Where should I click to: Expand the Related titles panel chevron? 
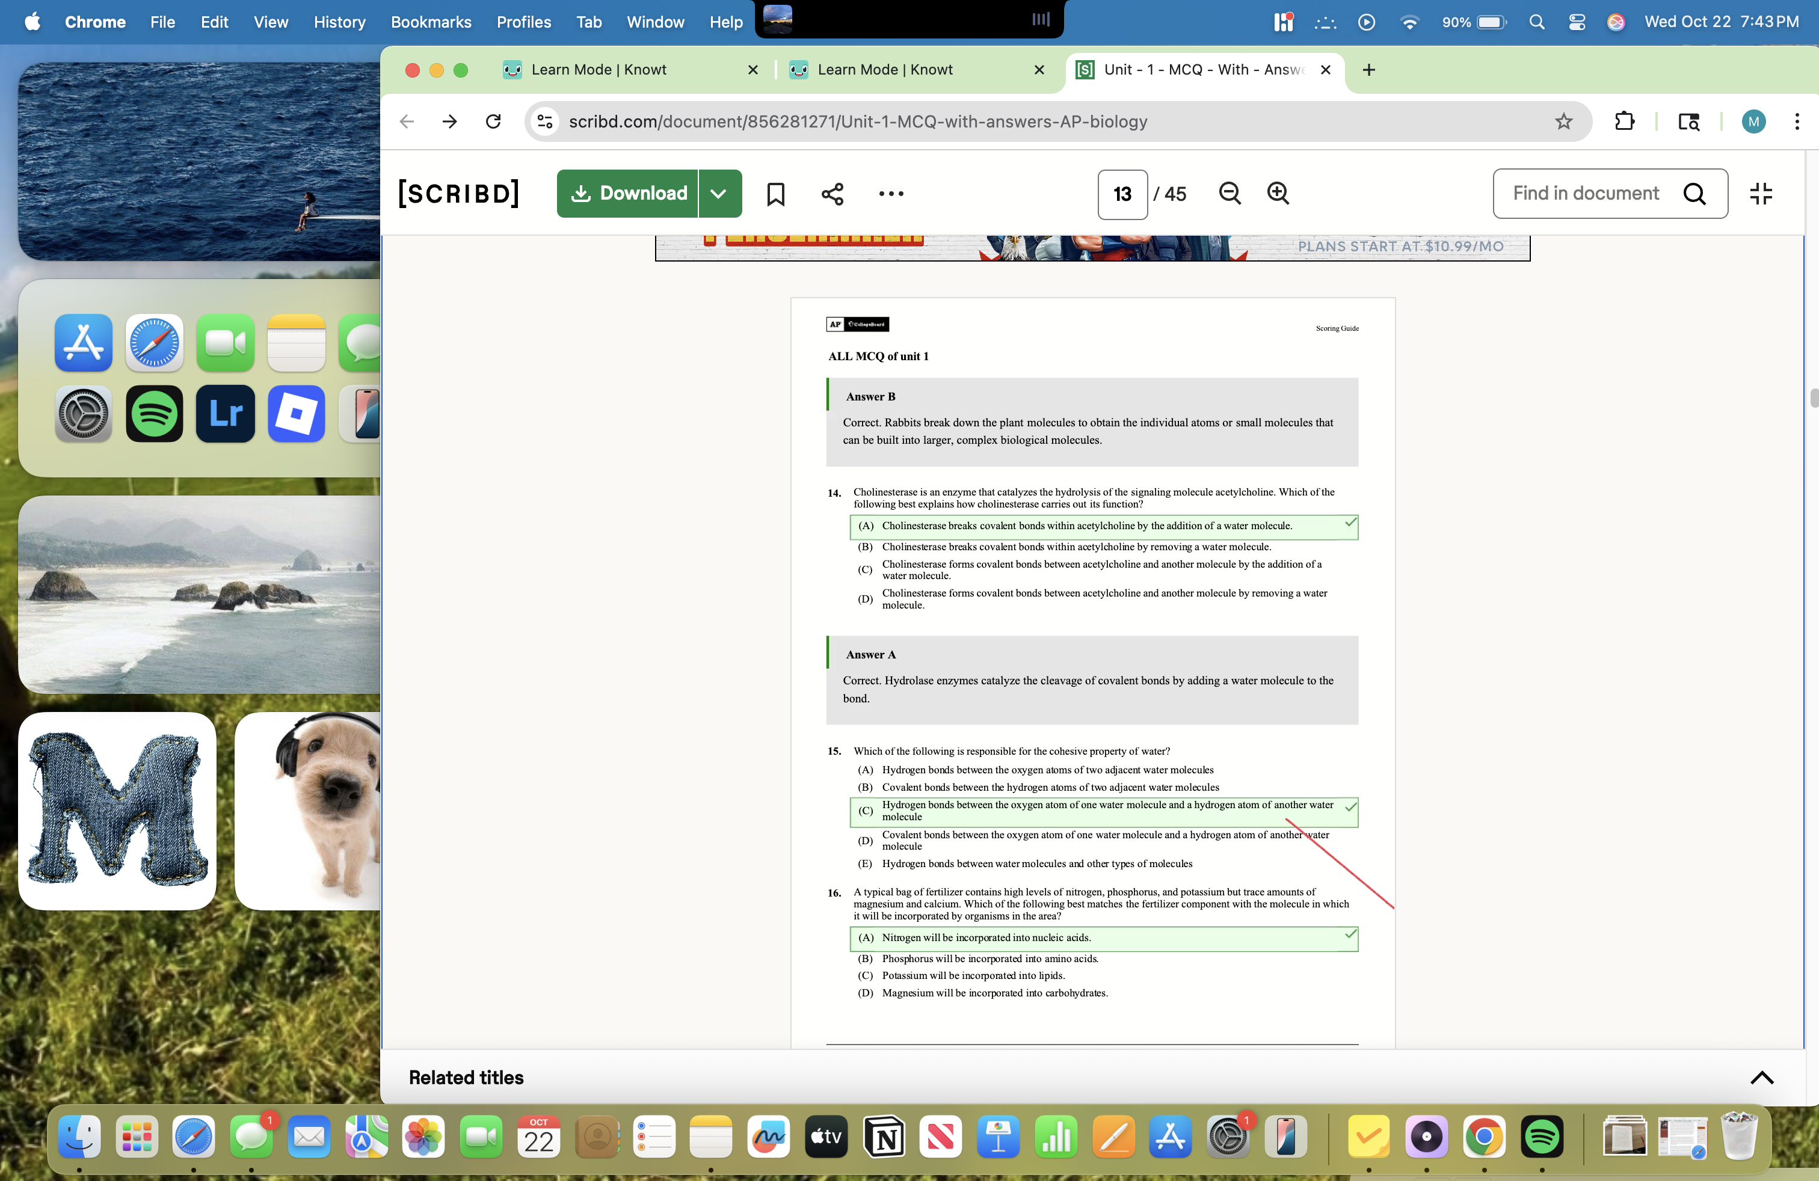point(1761,1077)
